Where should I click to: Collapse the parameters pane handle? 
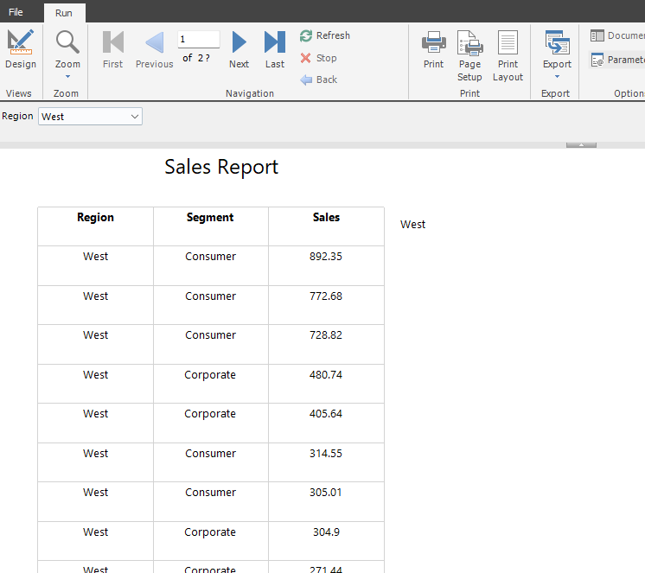click(581, 144)
